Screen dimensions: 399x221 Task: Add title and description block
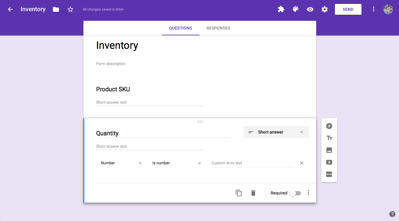pyautogui.click(x=329, y=138)
